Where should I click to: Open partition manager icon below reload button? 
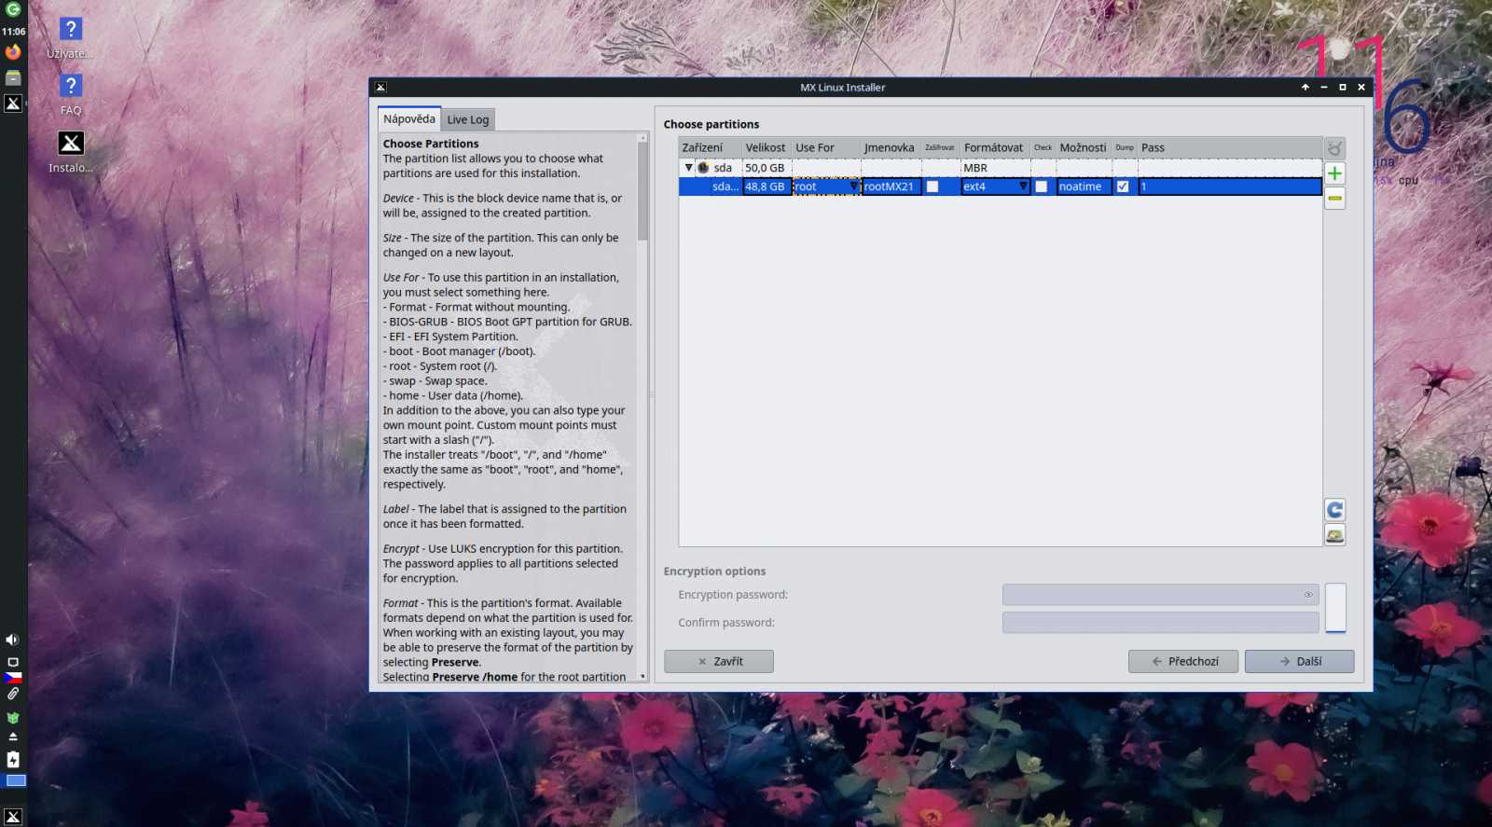(x=1334, y=535)
